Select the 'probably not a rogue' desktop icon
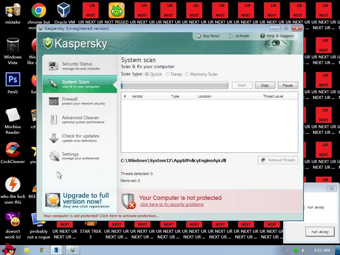Viewport: 340px width, 255px height. pos(39,225)
